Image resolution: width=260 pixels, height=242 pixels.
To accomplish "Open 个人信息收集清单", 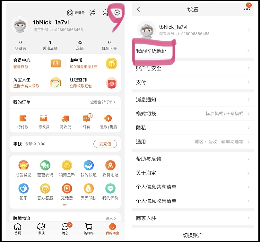I will (x=193, y=201).
